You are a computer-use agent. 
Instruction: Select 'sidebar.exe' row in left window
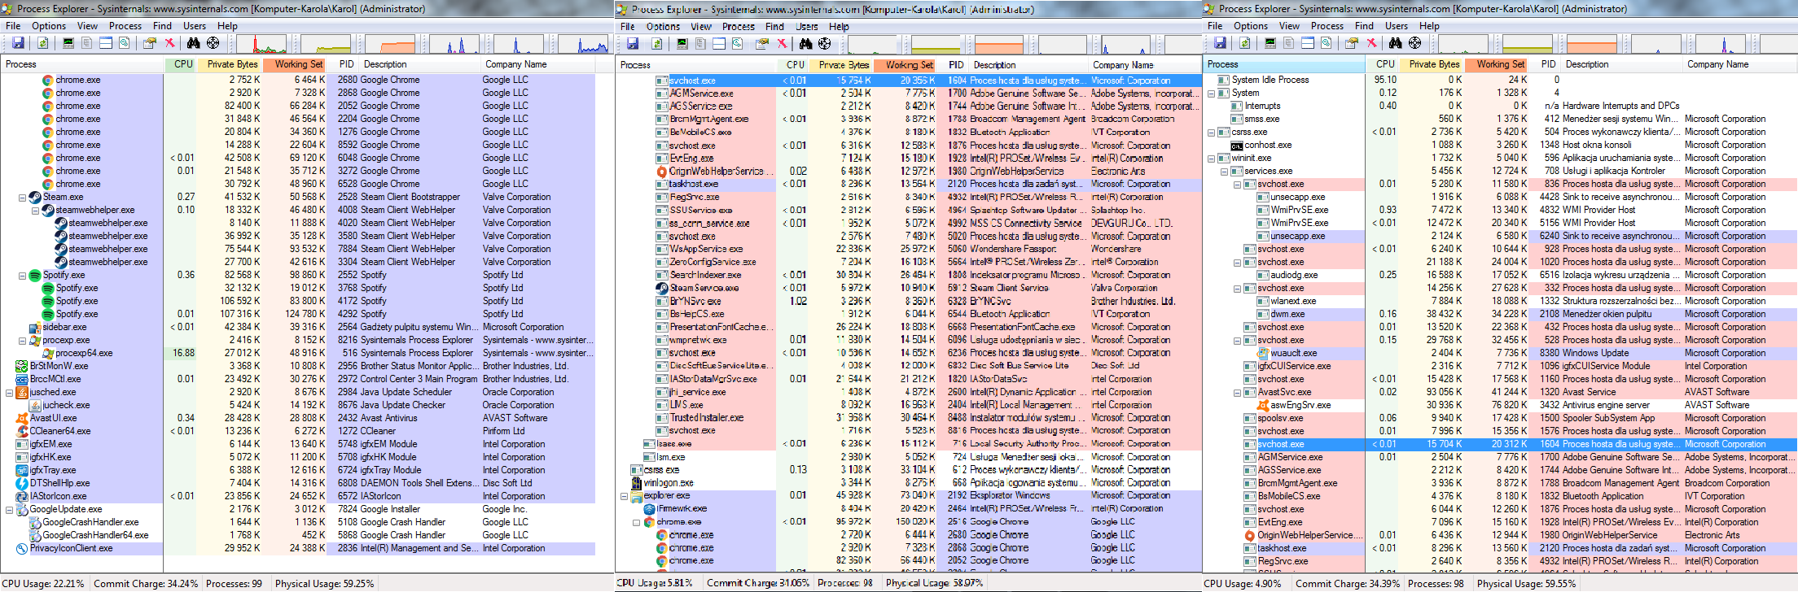pos(298,327)
